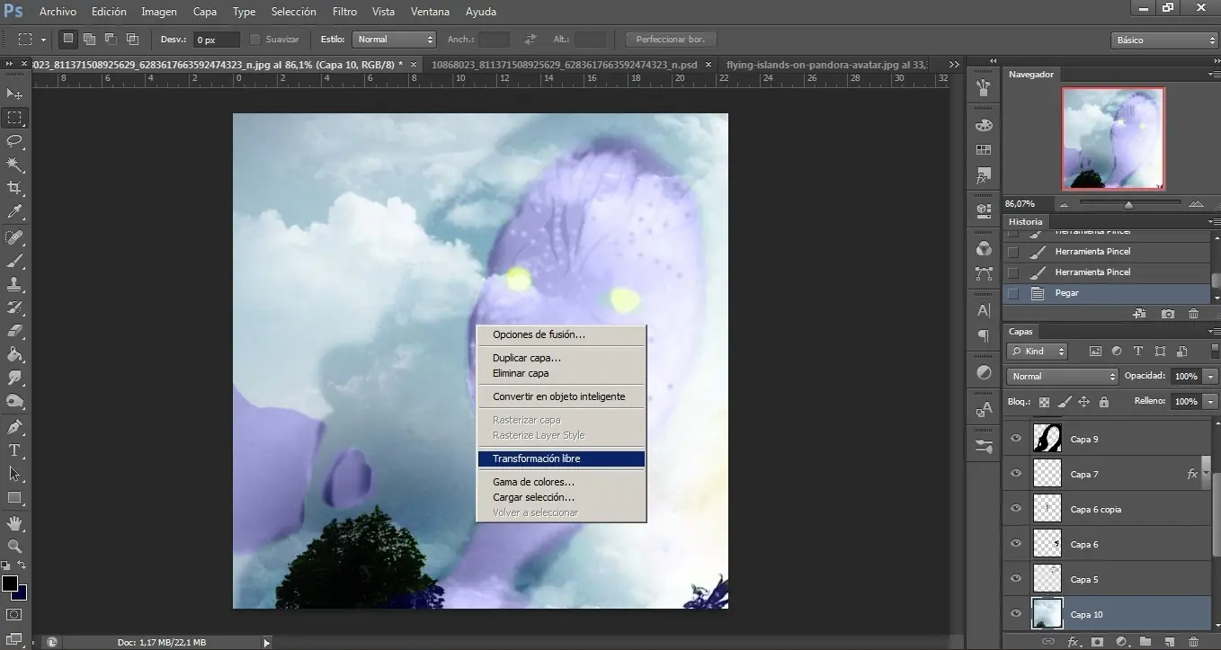Hide the Capa 9 layer

(x=1016, y=439)
